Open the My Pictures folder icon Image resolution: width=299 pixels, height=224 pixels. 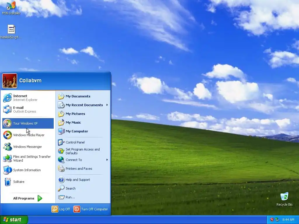pos(61,114)
